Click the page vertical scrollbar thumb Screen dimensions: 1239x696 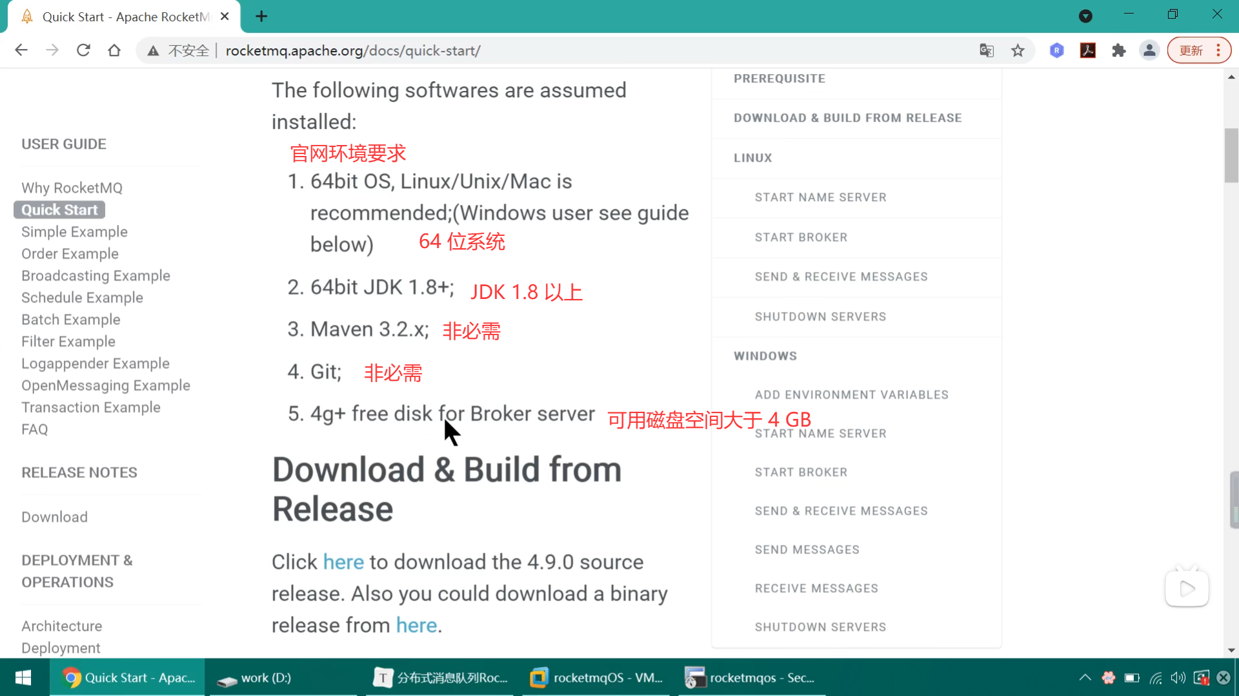1231,155
